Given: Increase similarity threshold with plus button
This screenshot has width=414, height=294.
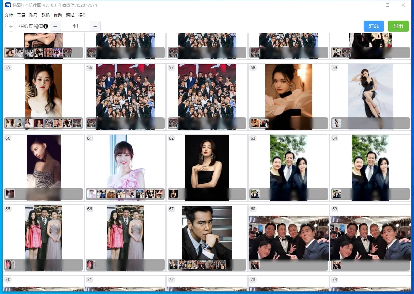Looking at the screenshot, I should (x=95, y=26).
